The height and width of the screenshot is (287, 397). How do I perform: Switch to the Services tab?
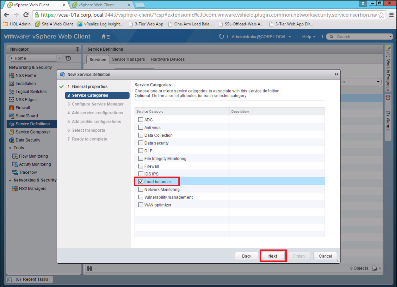tap(98, 60)
